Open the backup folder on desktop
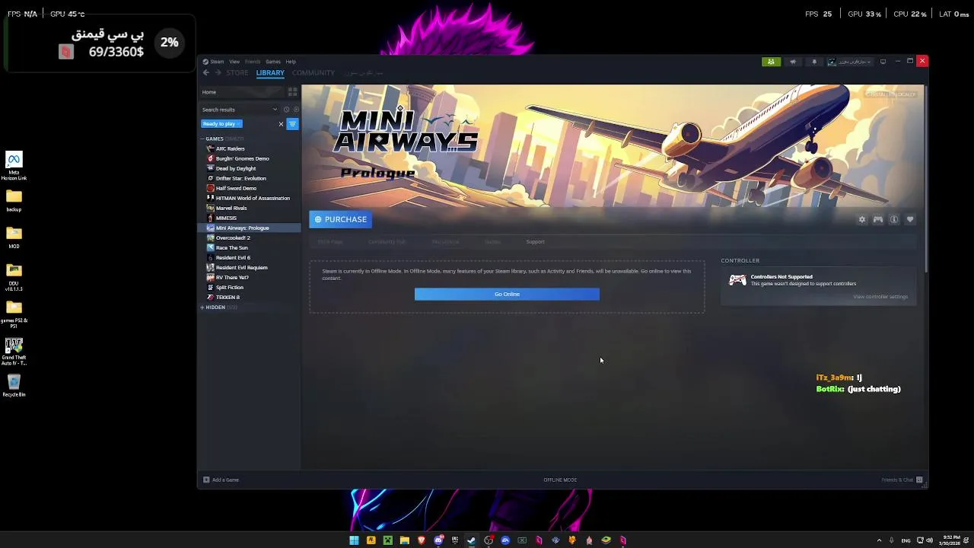974x548 pixels. [14, 201]
